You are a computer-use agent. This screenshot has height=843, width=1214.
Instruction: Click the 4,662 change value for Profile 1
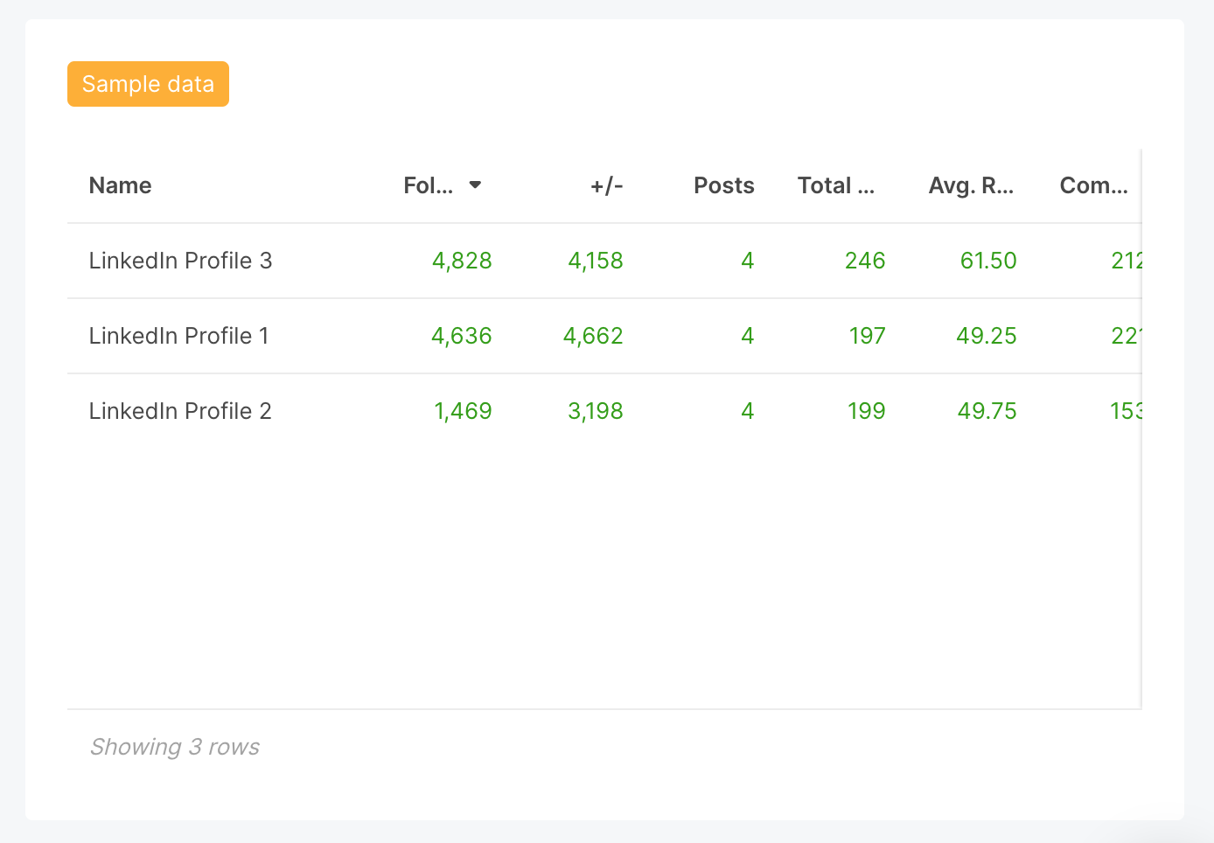tap(593, 335)
